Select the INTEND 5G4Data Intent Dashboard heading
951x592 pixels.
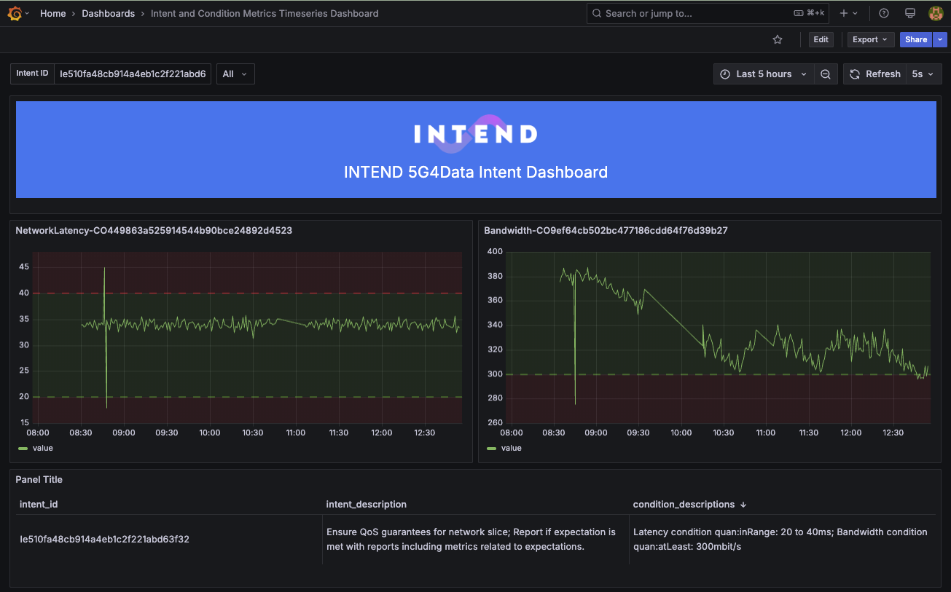[476, 173]
